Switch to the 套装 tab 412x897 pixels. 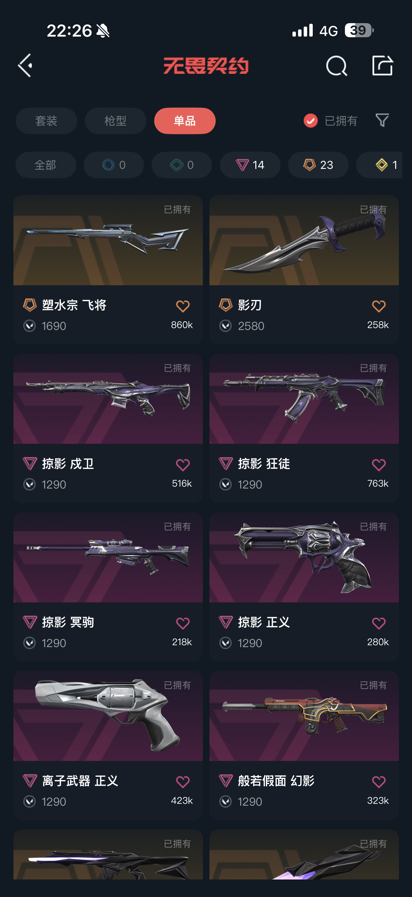46,121
